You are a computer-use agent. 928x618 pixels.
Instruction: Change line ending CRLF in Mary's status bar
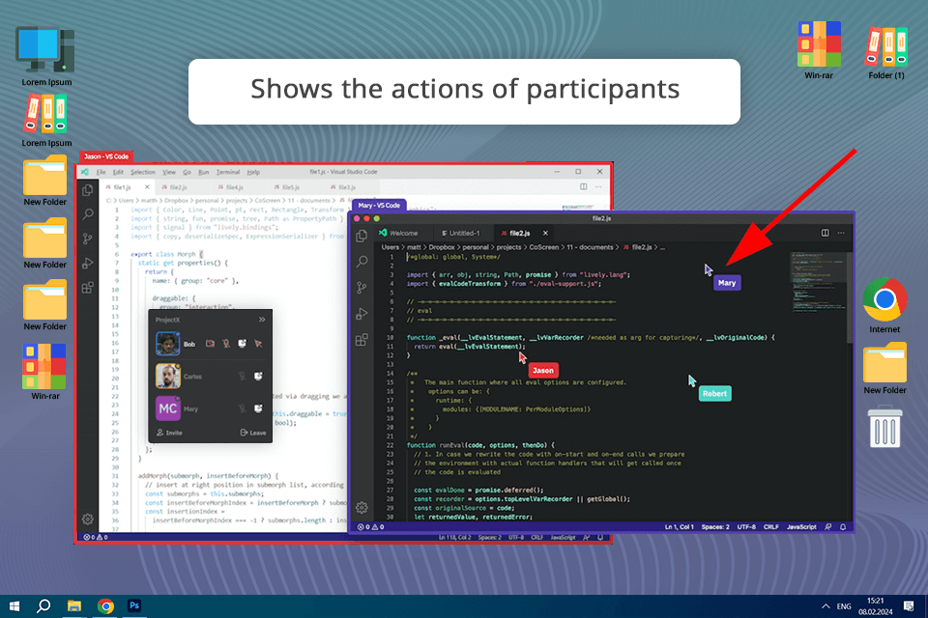771,527
